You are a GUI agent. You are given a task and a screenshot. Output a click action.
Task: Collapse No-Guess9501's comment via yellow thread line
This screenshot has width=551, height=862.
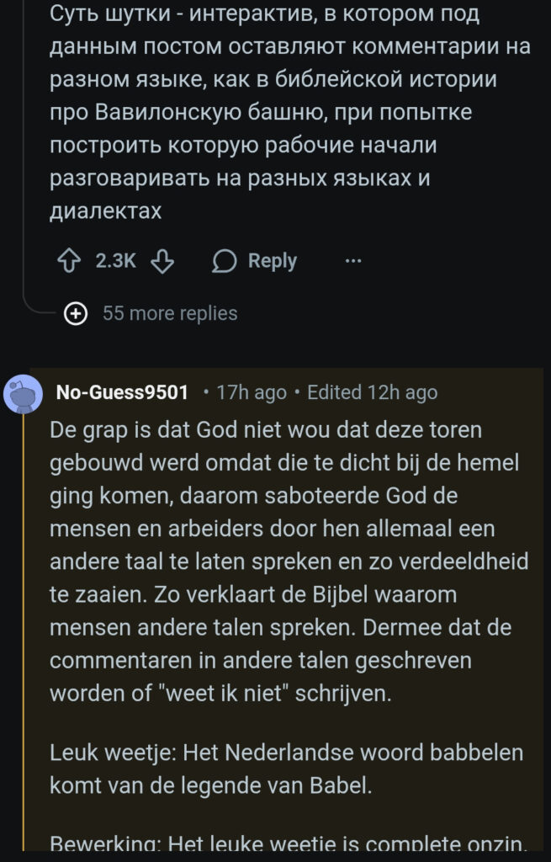point(24,631)
